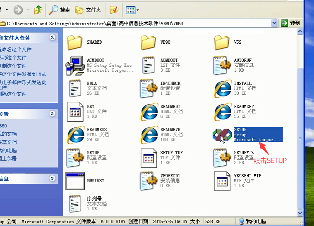This screenshot has width=314, height=226.
Task: Select the KEY DAT file icon
Action: pos(75,112)
